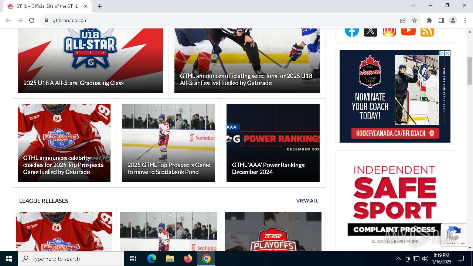
Task: Open the tab search chevron
Action: 414,5
